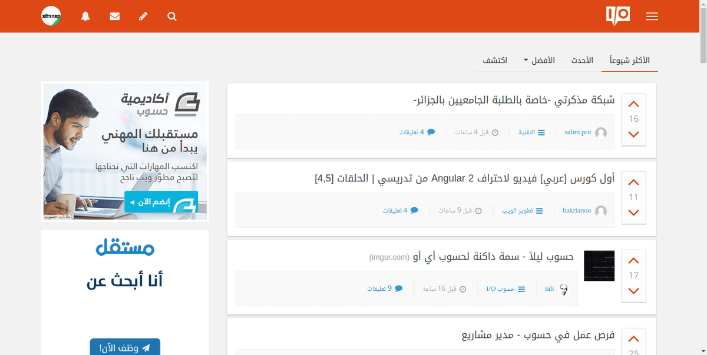Open the messages envelope icon
Viewport: 707px width, 355px height.
(115, 16)
